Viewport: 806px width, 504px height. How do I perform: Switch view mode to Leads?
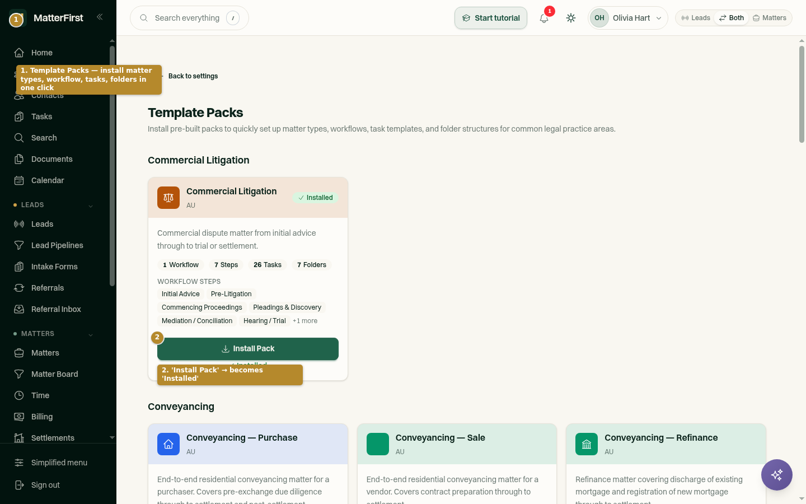tap(696, 18)
